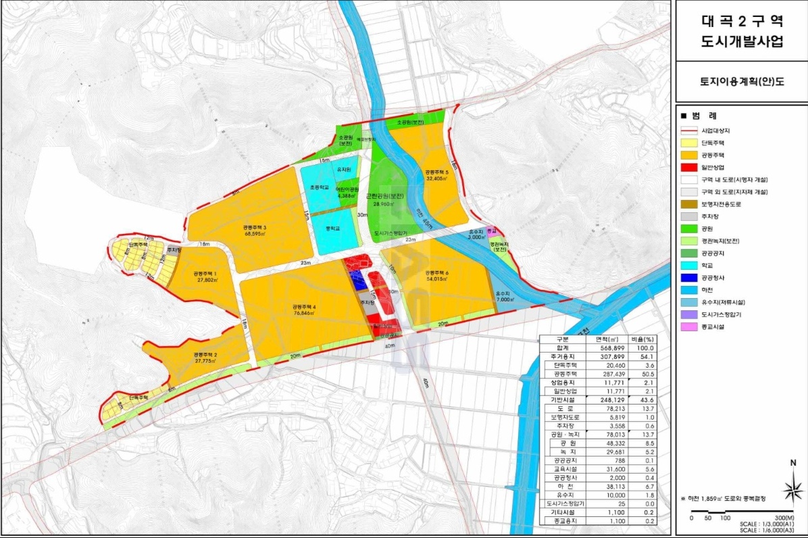808x538 pixels.
Task: Click the 유수지(저류시설) legend swatch
Action: (x=689, y=302)
